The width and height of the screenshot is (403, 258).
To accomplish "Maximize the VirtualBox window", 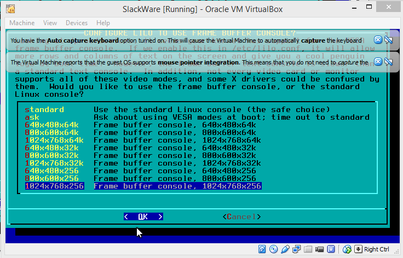I will click(369, 7).
